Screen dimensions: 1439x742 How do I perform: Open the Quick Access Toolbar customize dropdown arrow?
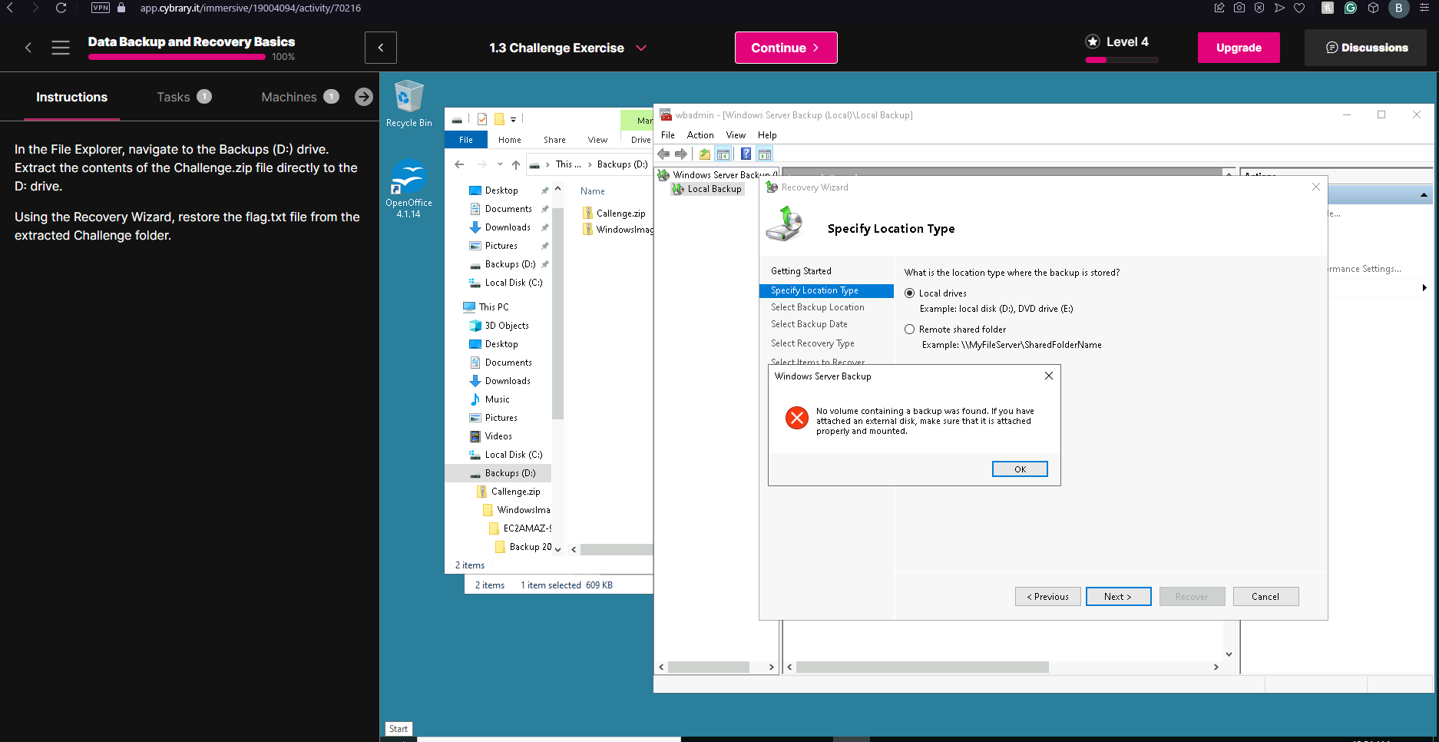click(514, 120)
